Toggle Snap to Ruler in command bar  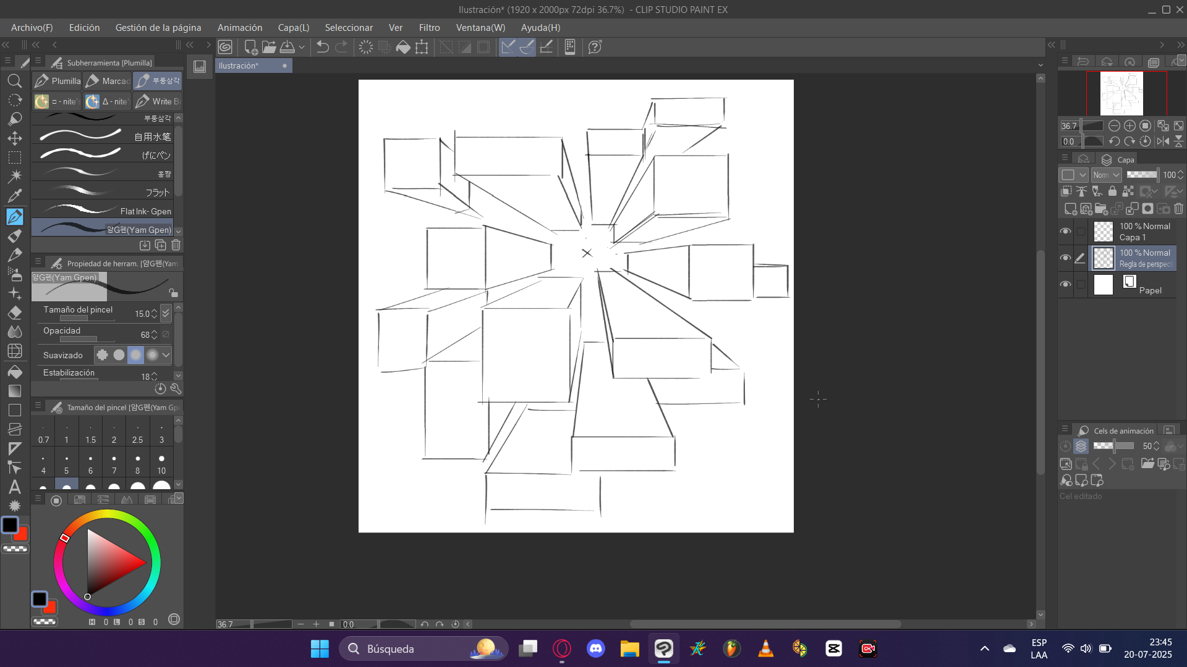click(508, 47)
